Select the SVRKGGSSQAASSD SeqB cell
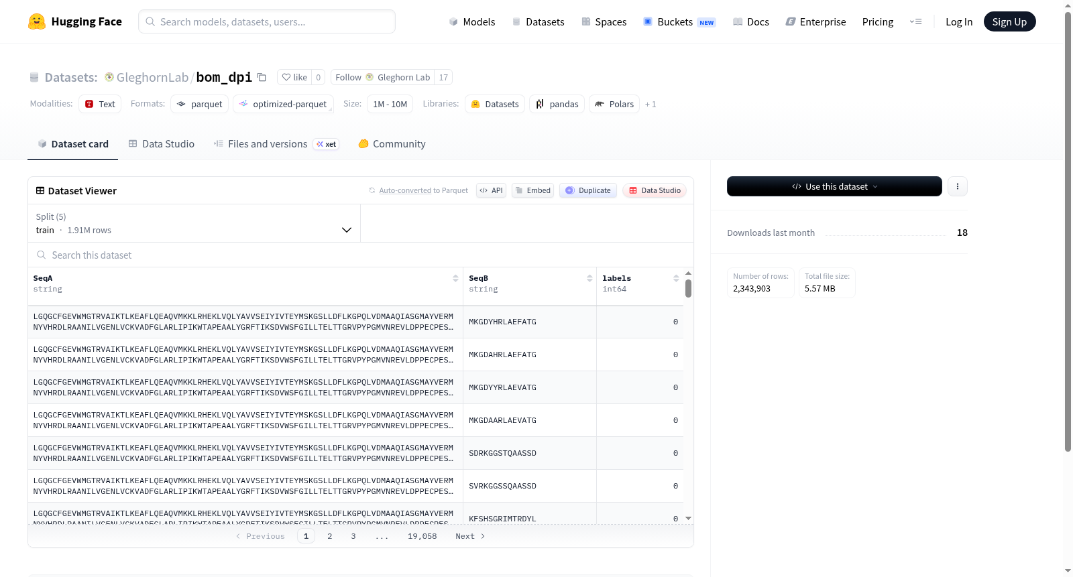This screenshot has width=1073, height=577. click(x=530, y=486)
